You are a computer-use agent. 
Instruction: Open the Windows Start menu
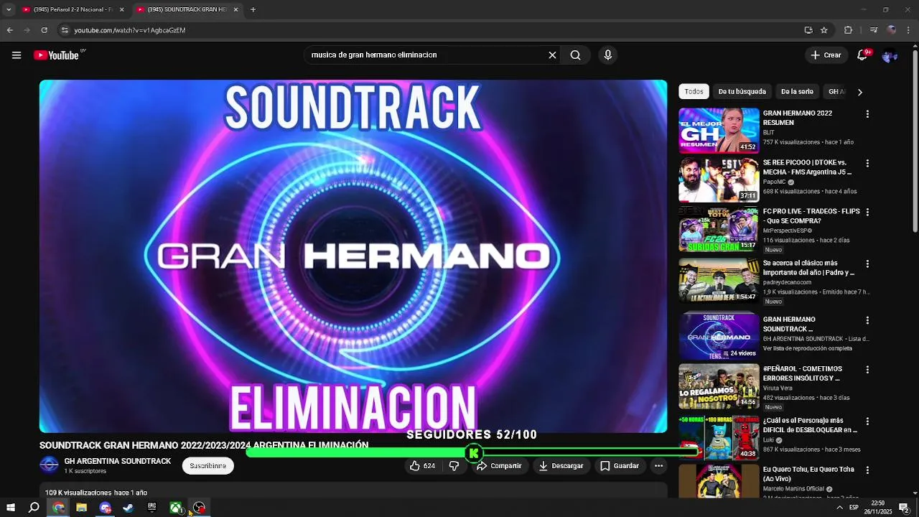pyautogui.click(x=10, y=508)
